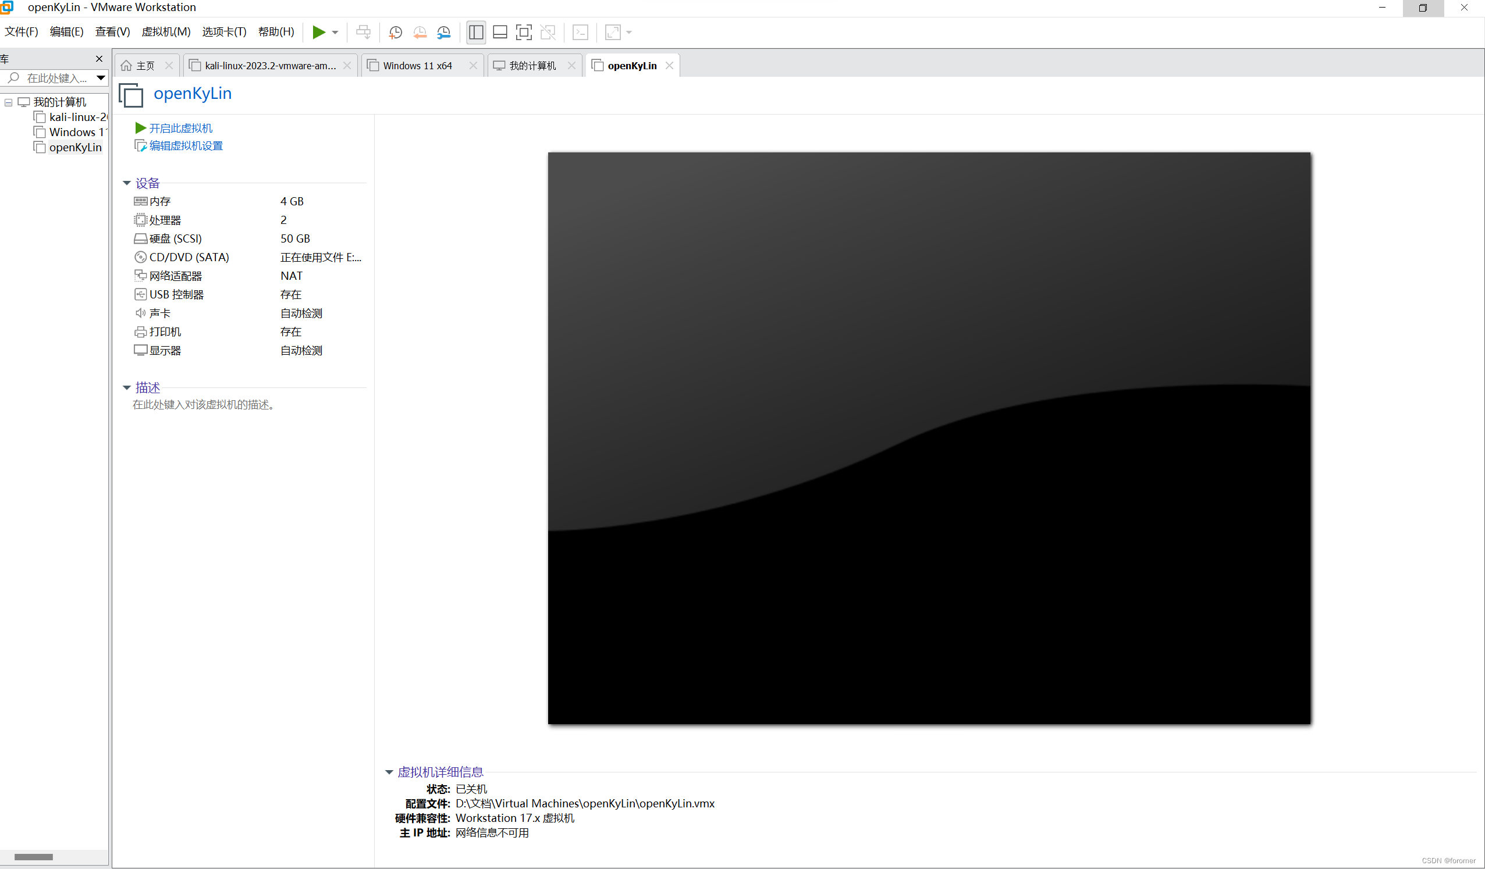
Task: Power on the VM using the green play icon
Action: 320,33
